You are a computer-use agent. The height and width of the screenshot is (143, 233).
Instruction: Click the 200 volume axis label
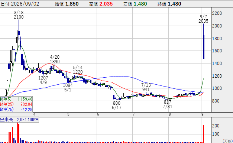(216, 126)
